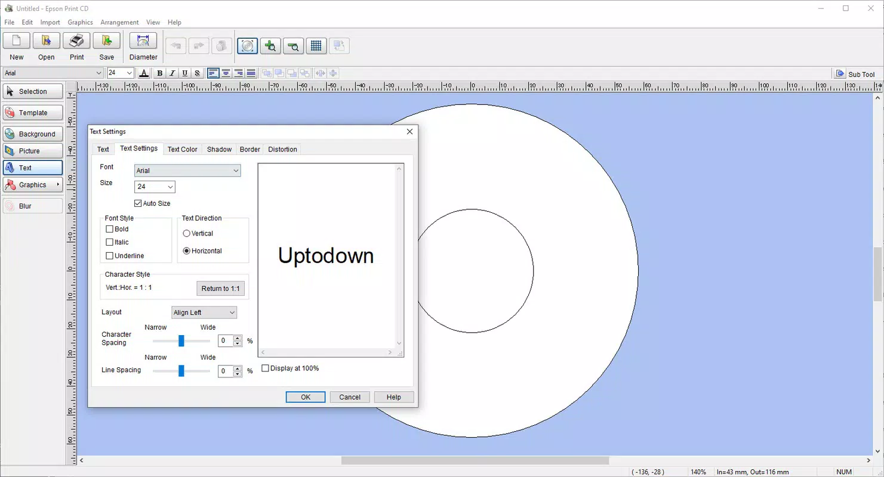Select the Vertical text direction radio
Image resolution: width=884 pixels, height=477 pixels.
pyautogui.click(x=187, y=234)
